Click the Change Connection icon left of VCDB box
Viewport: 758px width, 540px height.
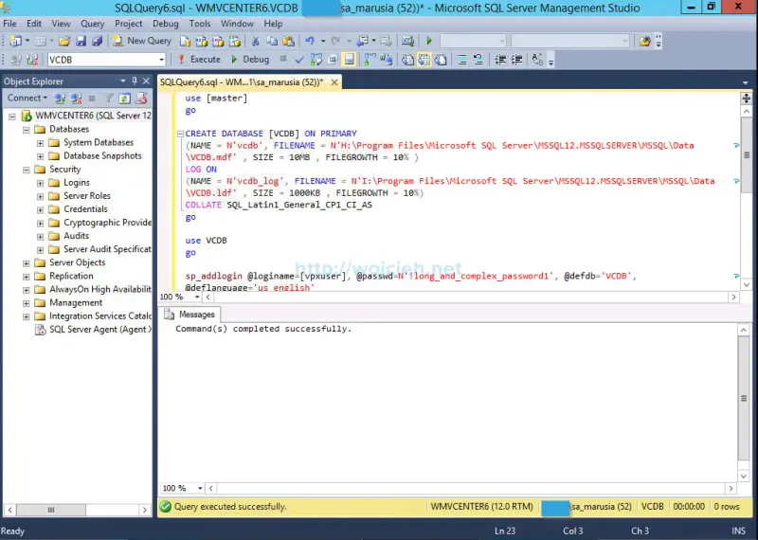point(32,60)
